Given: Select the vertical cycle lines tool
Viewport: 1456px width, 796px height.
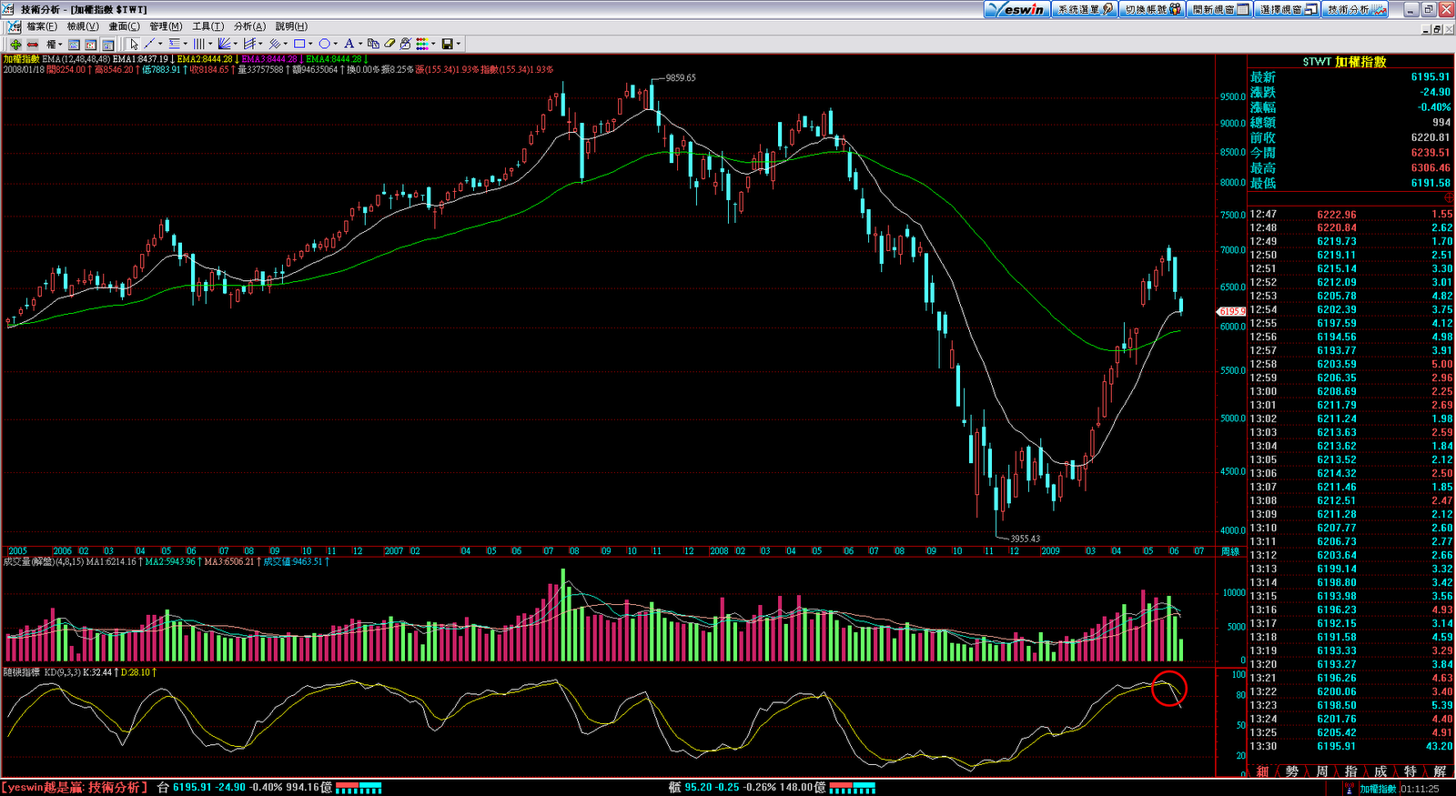Looking at the screenshot, I should click(198, 44).
